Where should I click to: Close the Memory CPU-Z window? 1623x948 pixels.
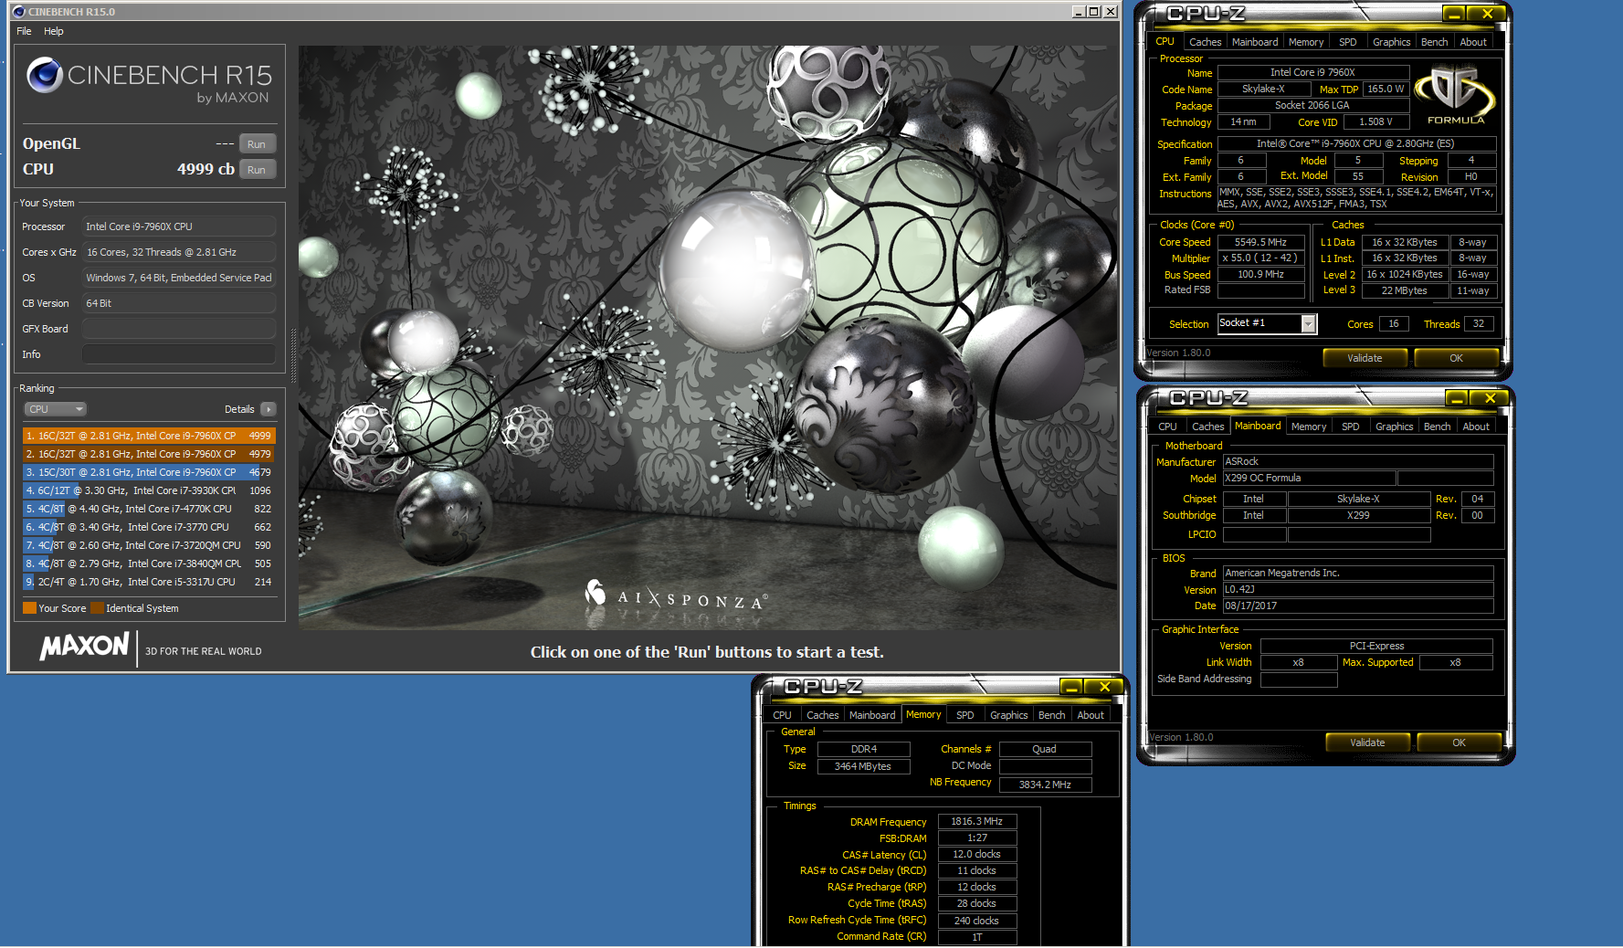[x=1104, y=687]
